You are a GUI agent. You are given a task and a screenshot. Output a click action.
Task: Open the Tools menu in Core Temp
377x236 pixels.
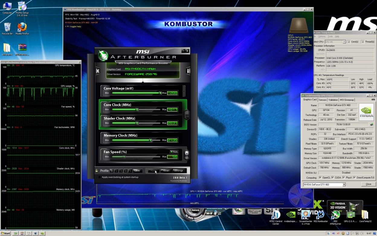coord(330,36)
